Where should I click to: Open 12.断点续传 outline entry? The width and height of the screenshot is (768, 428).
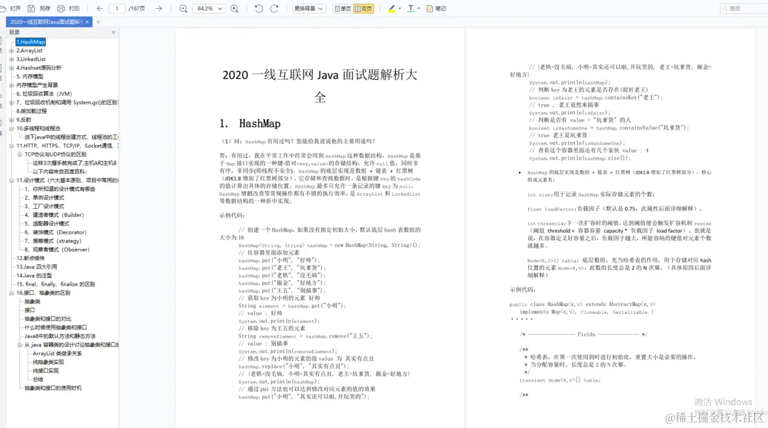(30, 258)
